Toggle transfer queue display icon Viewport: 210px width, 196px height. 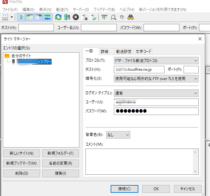(47, 17)
